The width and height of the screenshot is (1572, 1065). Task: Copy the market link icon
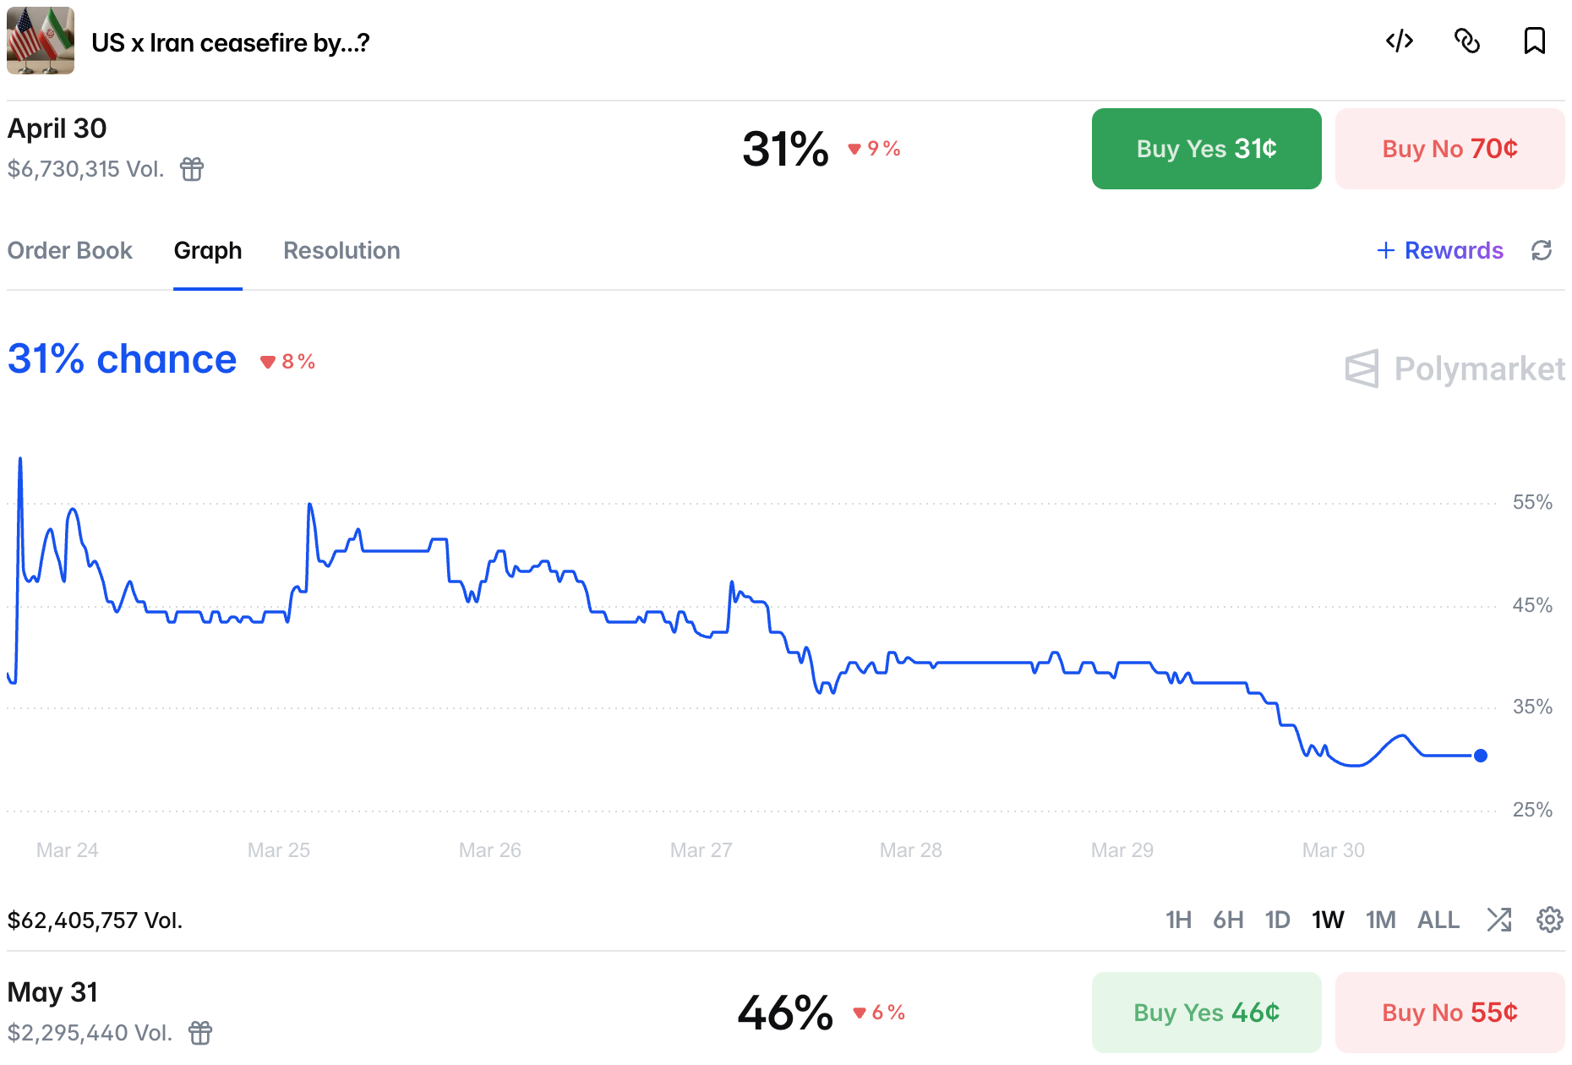coord(1467,41)
